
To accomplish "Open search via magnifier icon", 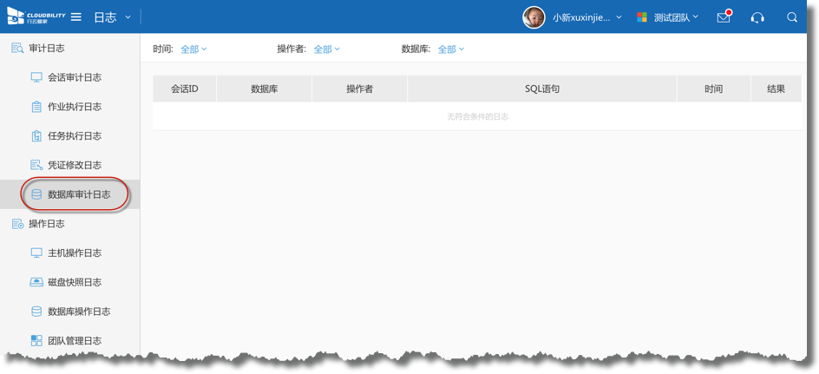I will (x=792, y=17).
